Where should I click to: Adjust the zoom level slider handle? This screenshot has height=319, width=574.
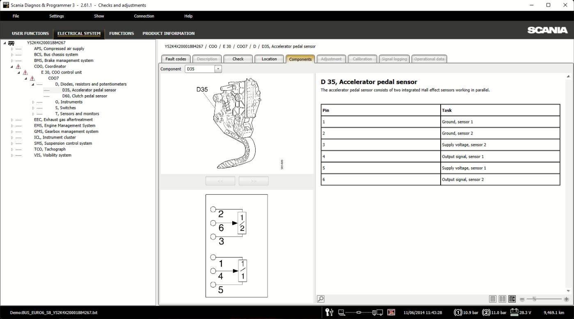534,299
